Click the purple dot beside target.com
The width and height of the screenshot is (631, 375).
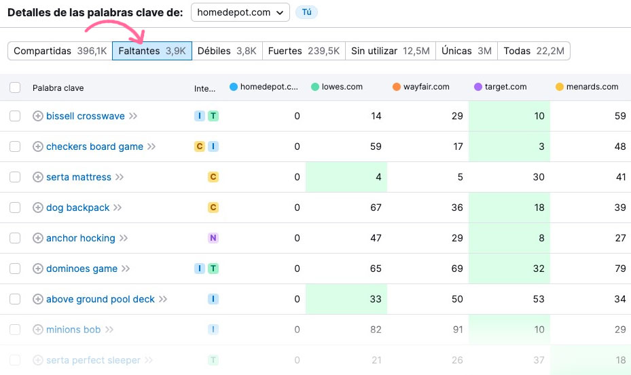coord(478,87)
